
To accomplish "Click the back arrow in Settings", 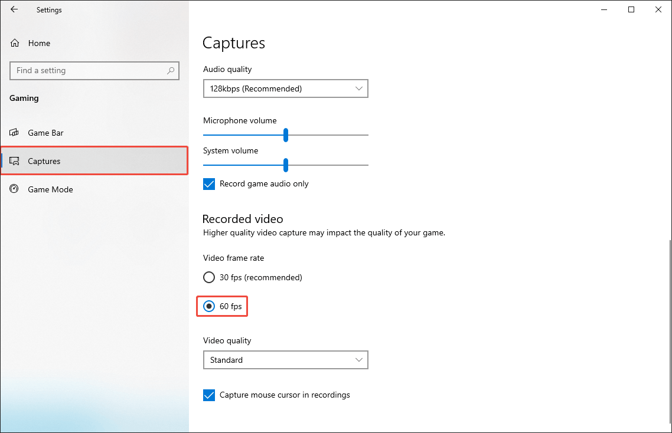I will [14, 9].
